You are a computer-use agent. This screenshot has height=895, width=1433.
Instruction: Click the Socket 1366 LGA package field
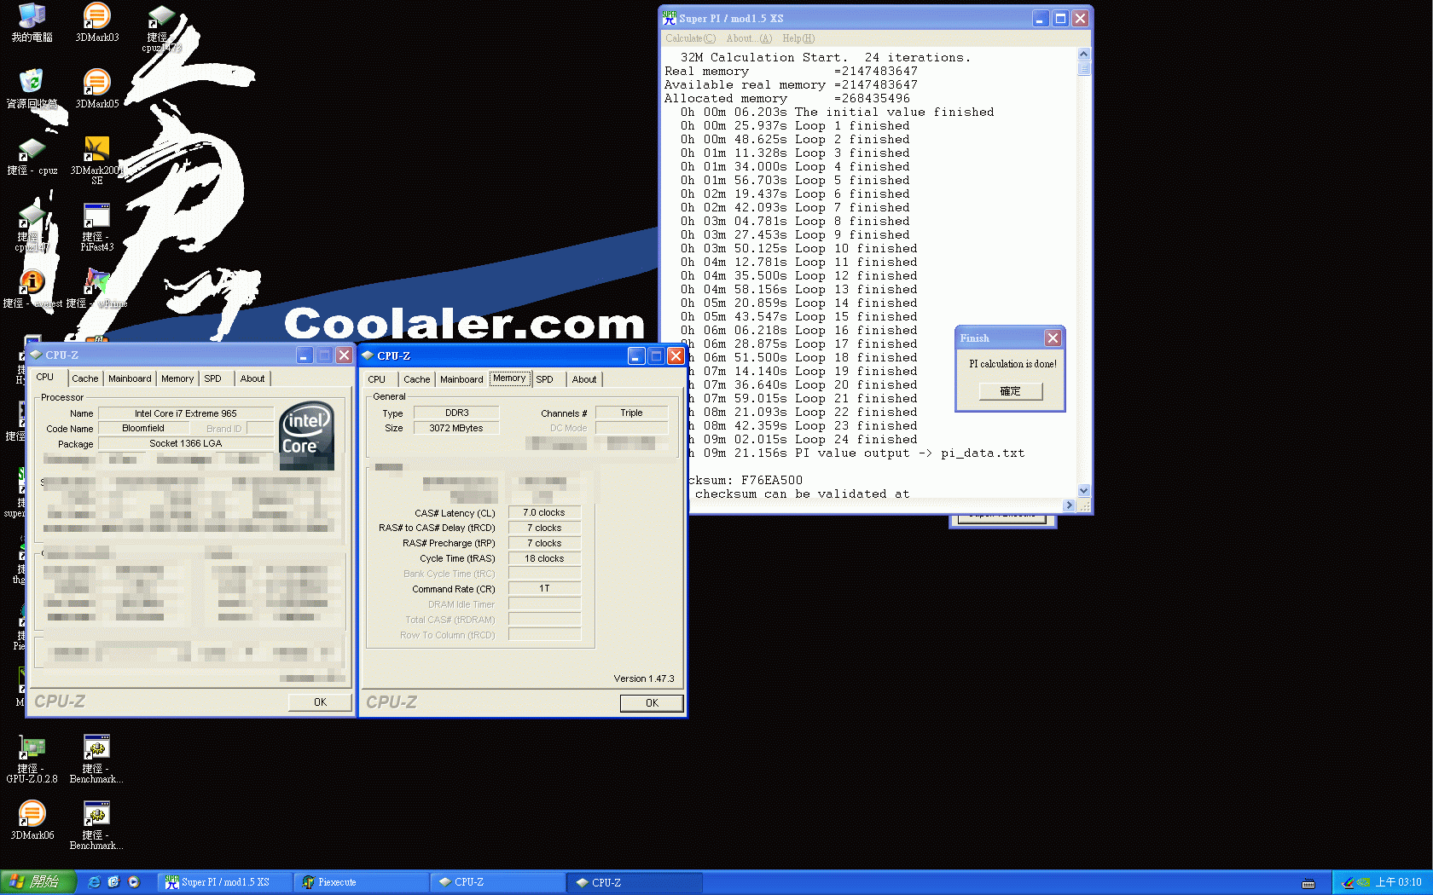[185, 443]
